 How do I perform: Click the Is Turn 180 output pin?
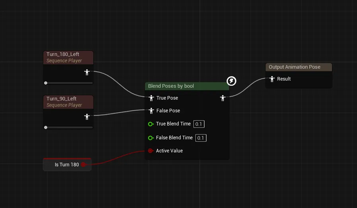click(83, 164)
